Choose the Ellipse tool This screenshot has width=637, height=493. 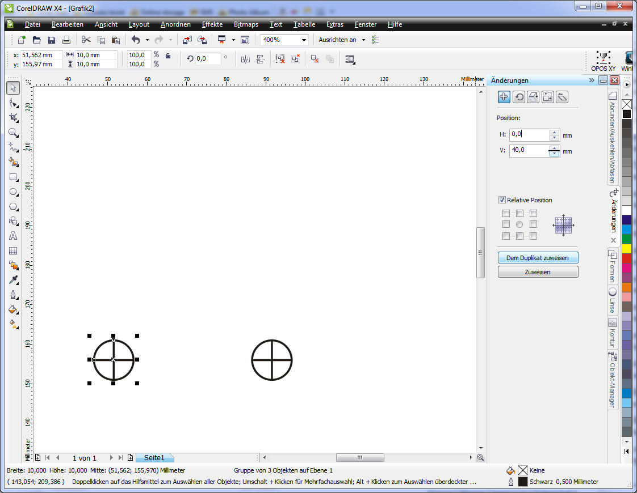point(14,192)
